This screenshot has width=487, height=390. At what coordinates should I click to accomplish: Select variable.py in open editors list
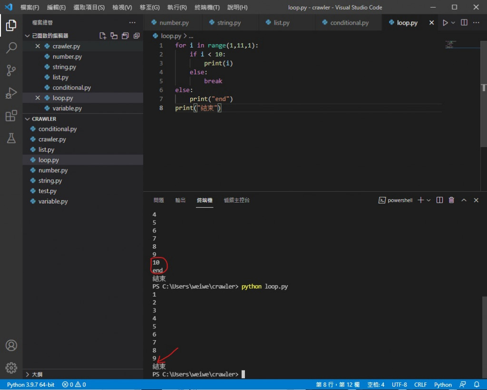[83, 109]
